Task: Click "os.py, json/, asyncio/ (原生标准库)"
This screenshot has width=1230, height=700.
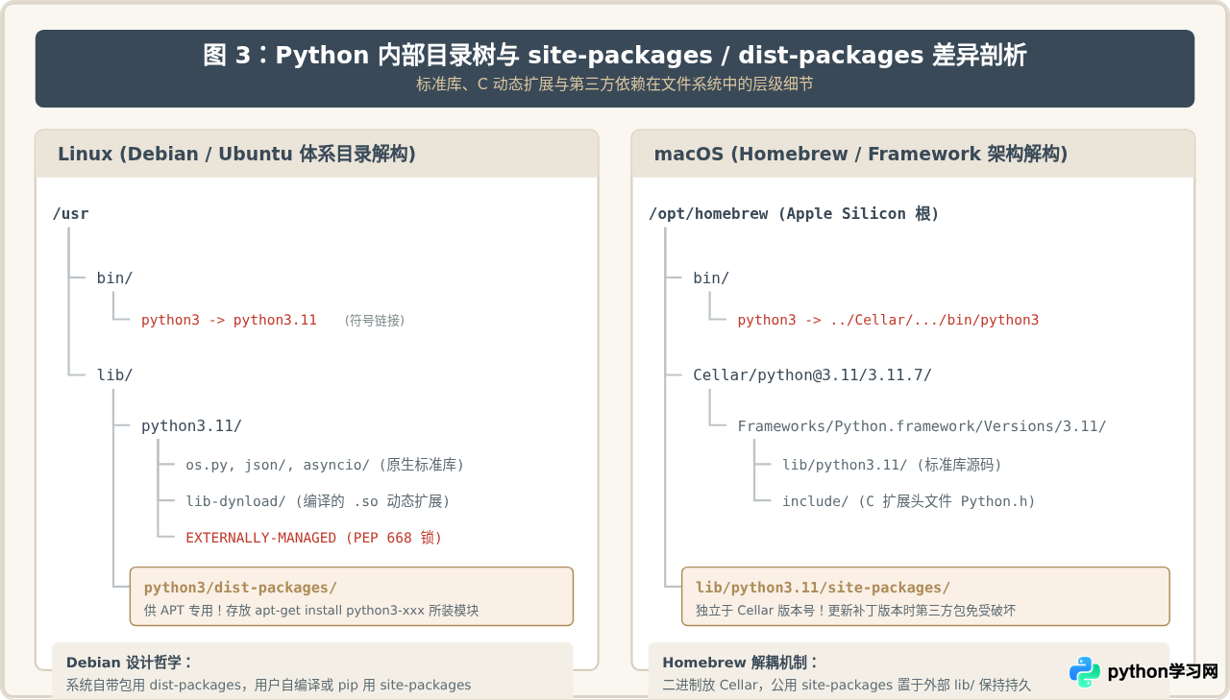Action: pyautogui.click(x=325, y=465)
